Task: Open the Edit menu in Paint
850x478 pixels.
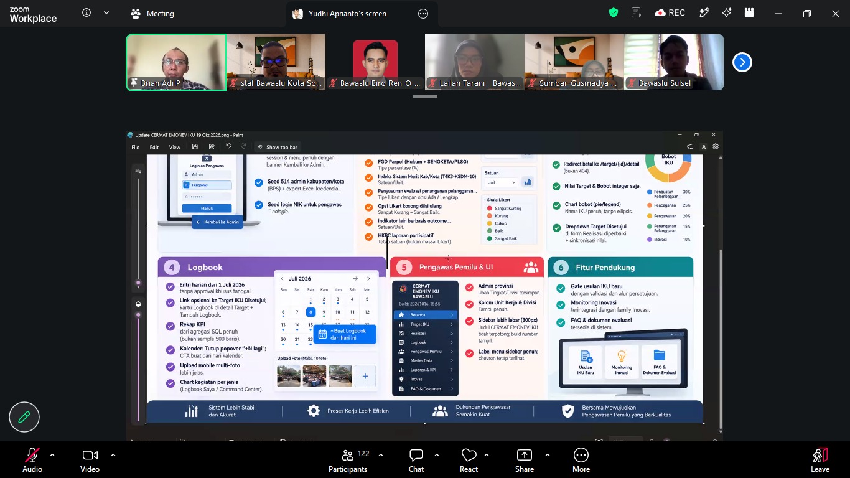Action: (x=154, y=148)
